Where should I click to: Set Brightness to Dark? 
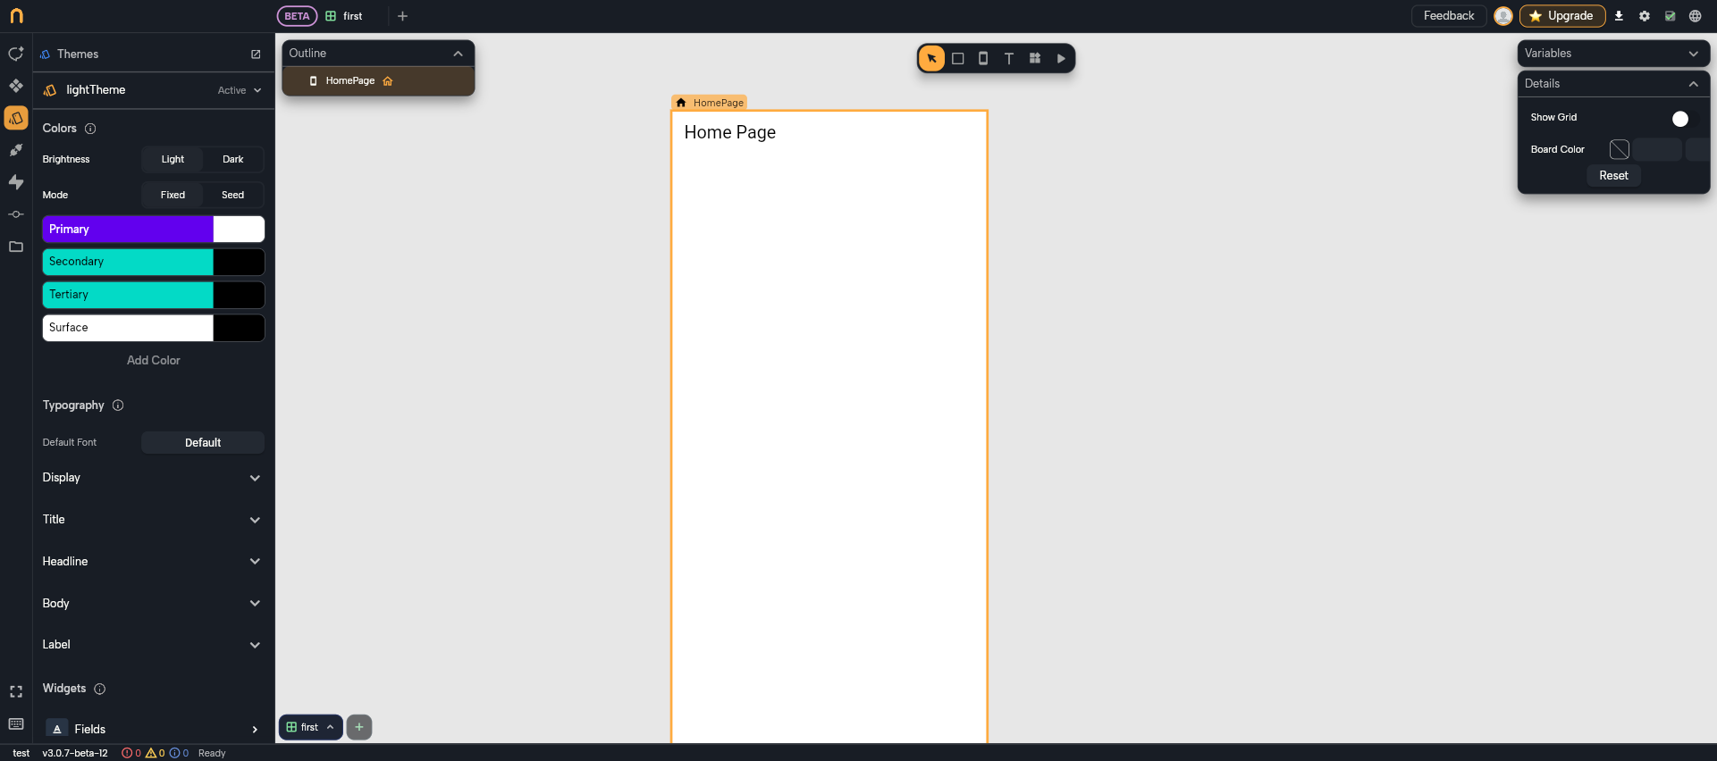[x=232, y=160]
